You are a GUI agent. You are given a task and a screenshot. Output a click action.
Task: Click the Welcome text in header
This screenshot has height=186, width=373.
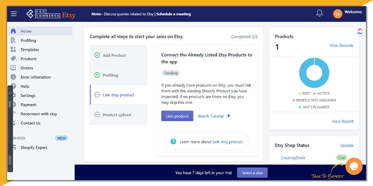pyautogui.click(x=353, y=12)
